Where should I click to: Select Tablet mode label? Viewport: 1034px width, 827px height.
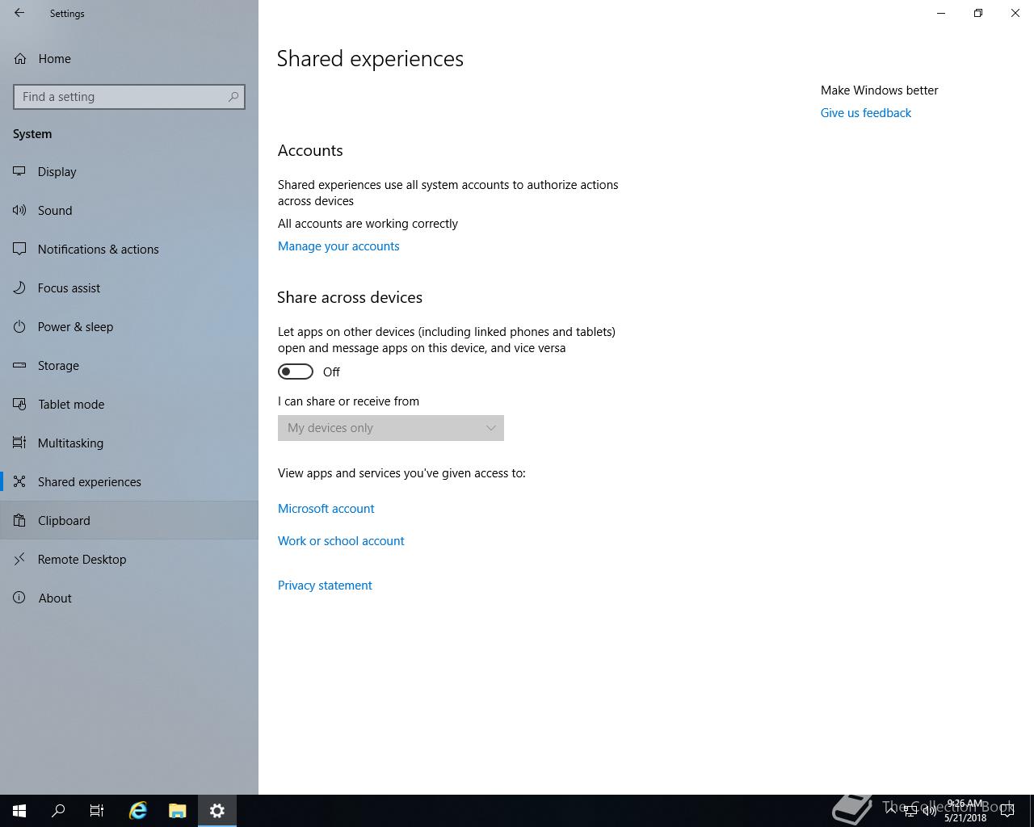point(71,404)
